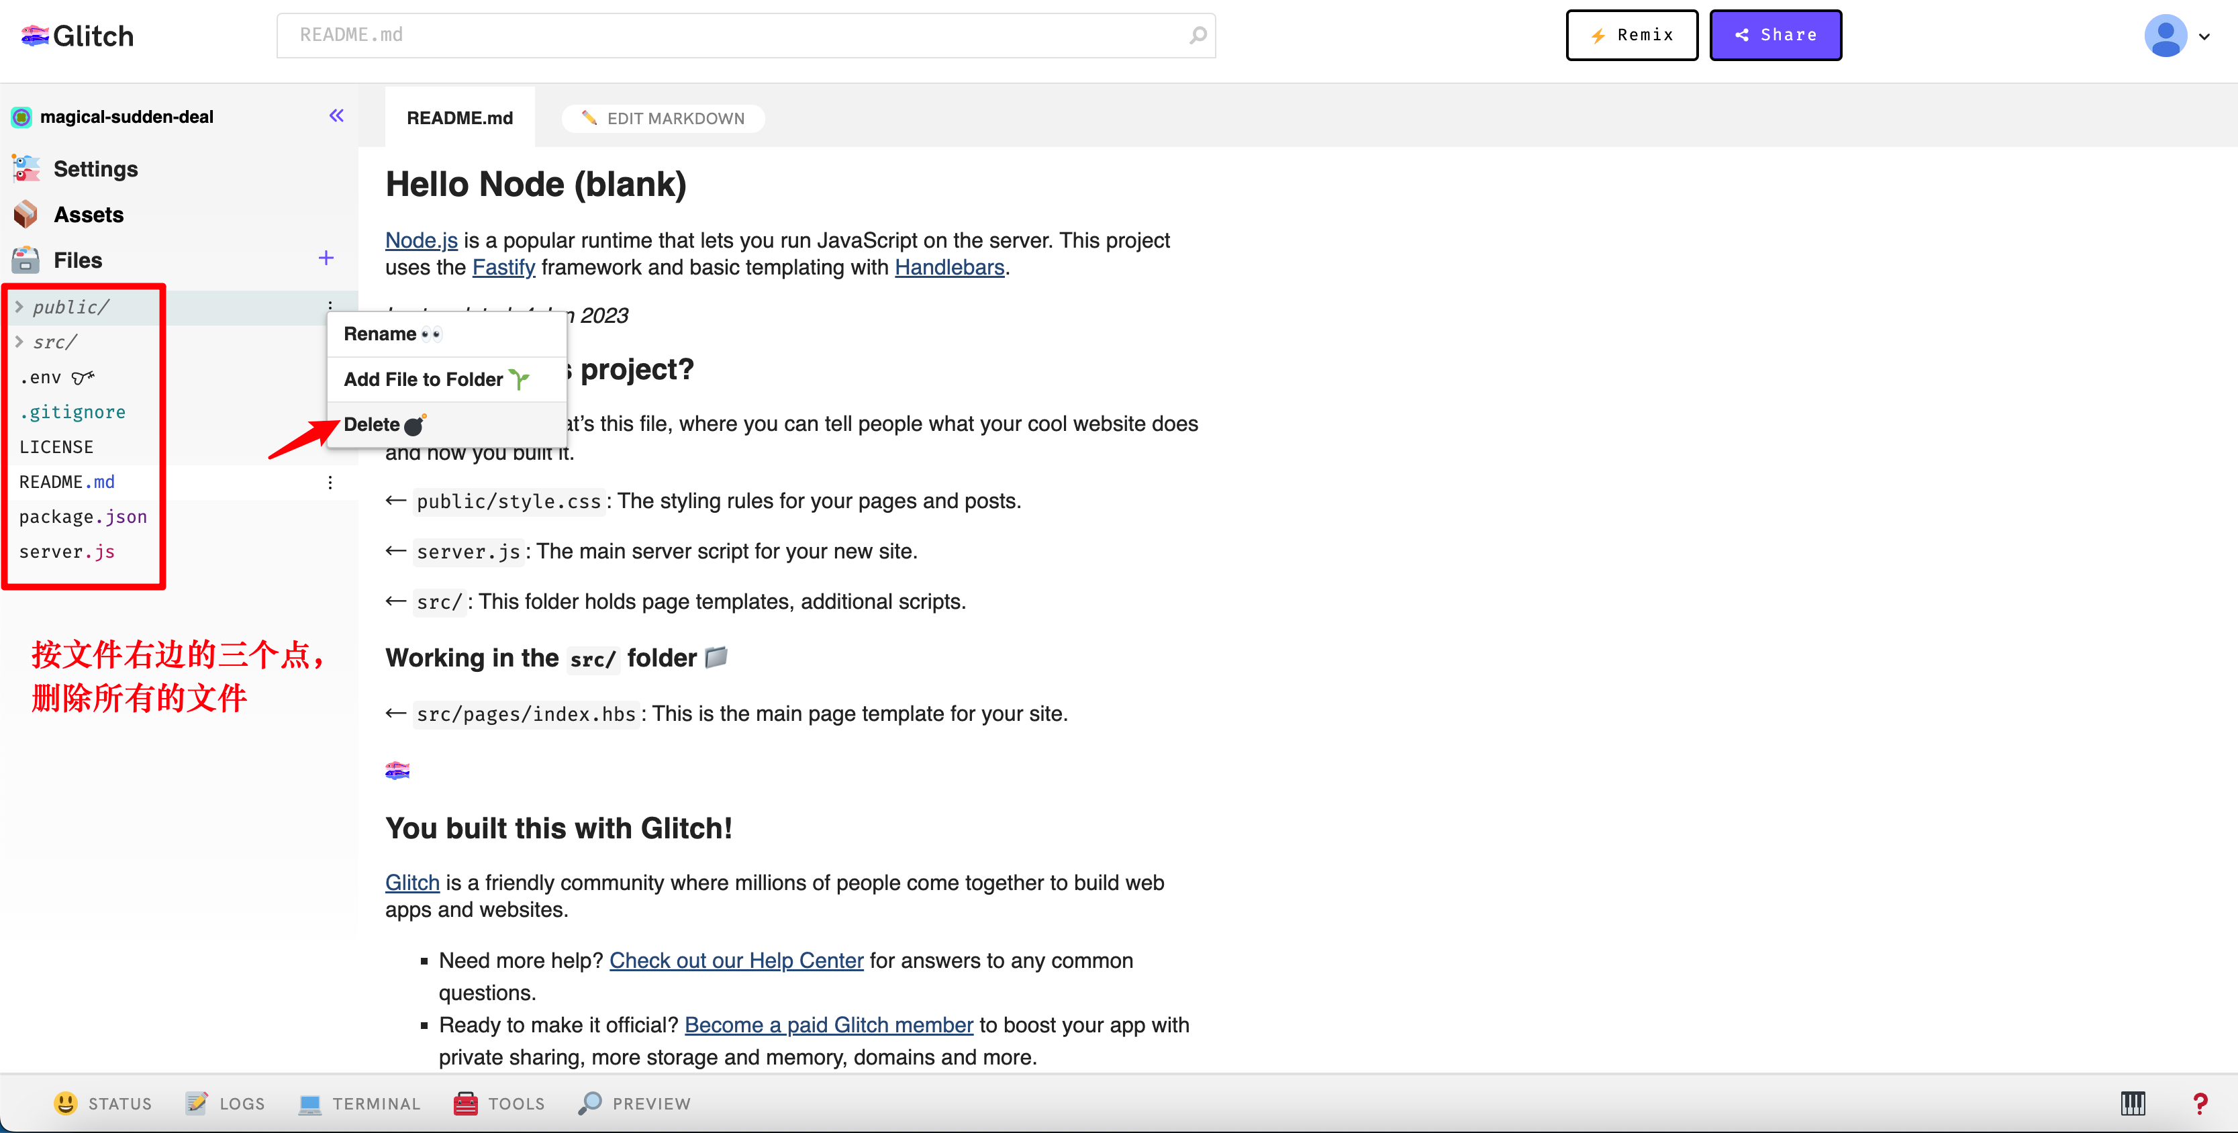Open the Assets panel
The height and width of the screenshot is (1133, 2238).
68,215
